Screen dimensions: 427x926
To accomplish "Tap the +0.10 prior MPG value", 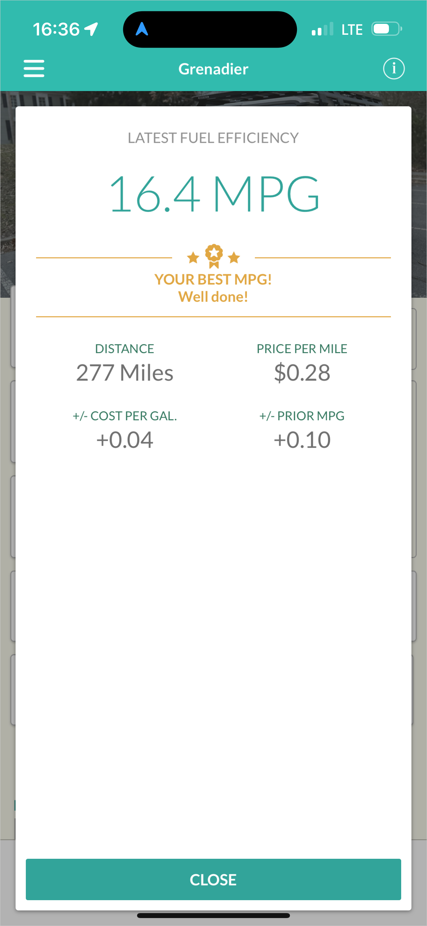I will coord(302,439).
